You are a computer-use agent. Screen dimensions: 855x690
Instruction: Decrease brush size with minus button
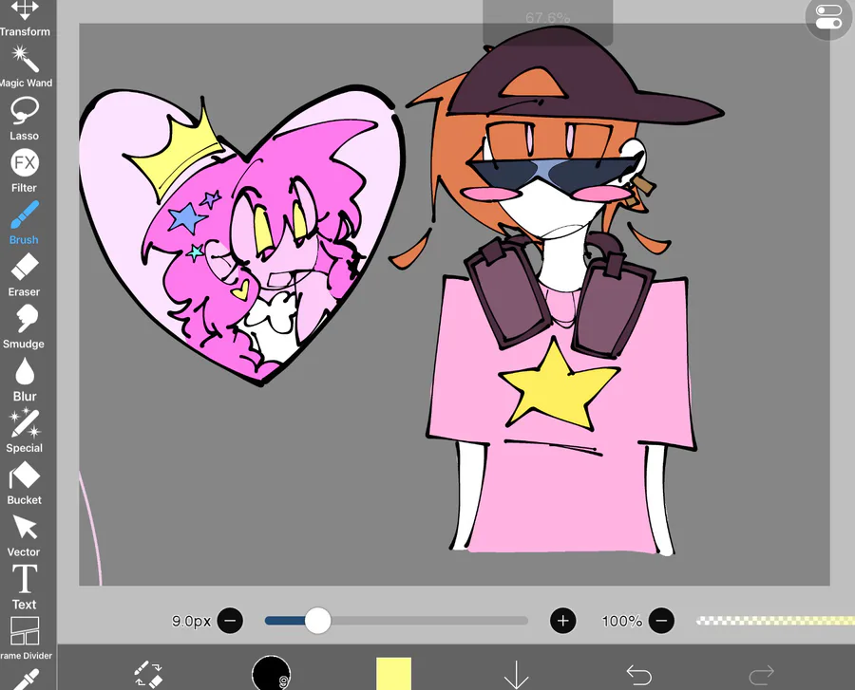point(230,621)
